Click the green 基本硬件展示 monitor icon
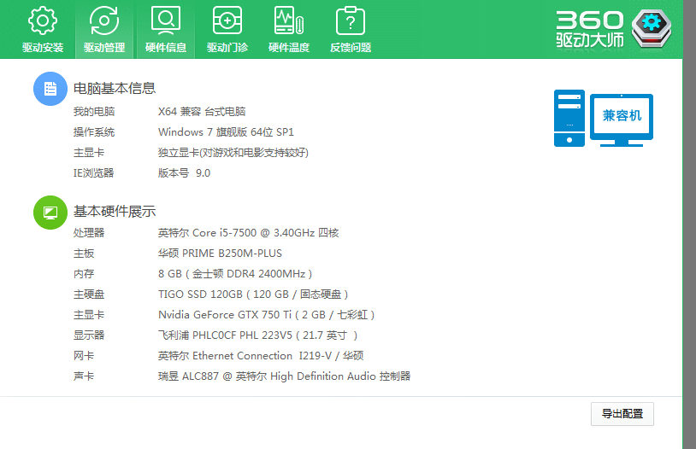 [x=50, y=213]
